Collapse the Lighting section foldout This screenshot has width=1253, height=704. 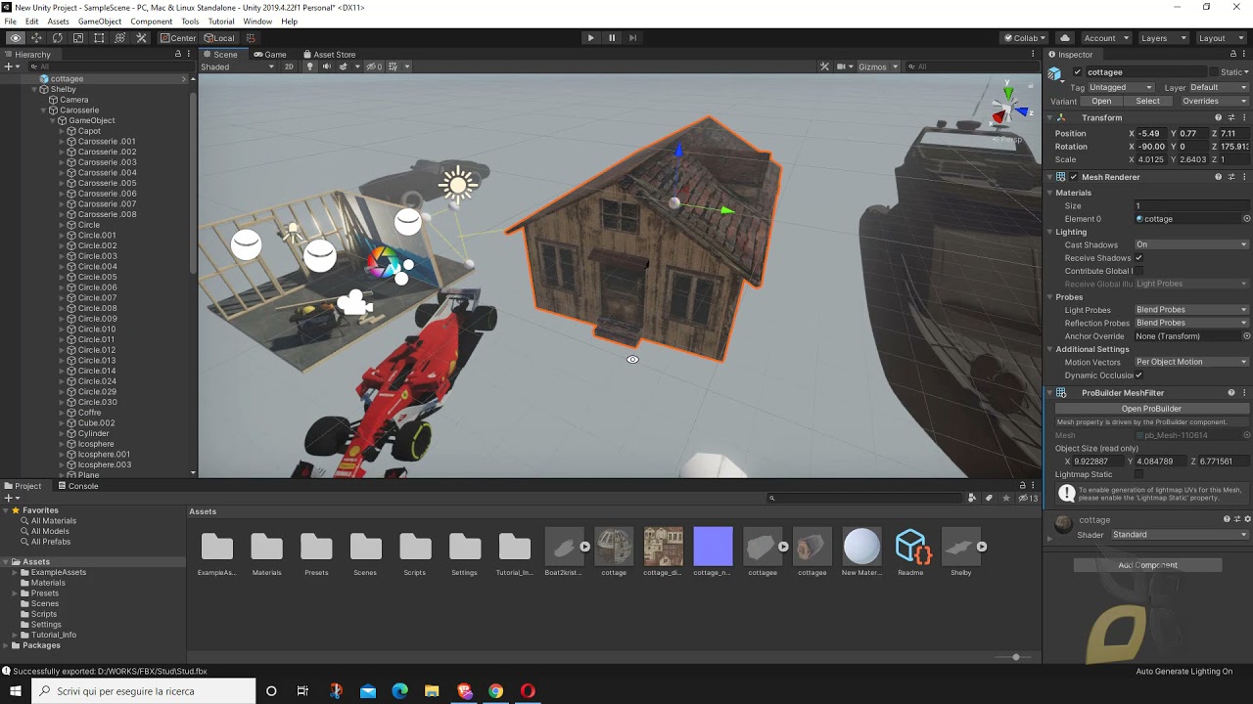pyautogui.click(x=1050, y=232)
